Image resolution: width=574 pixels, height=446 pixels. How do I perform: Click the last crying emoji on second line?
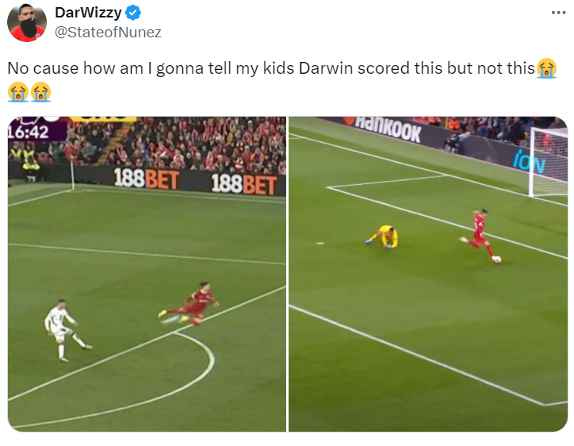pos(40,91)
